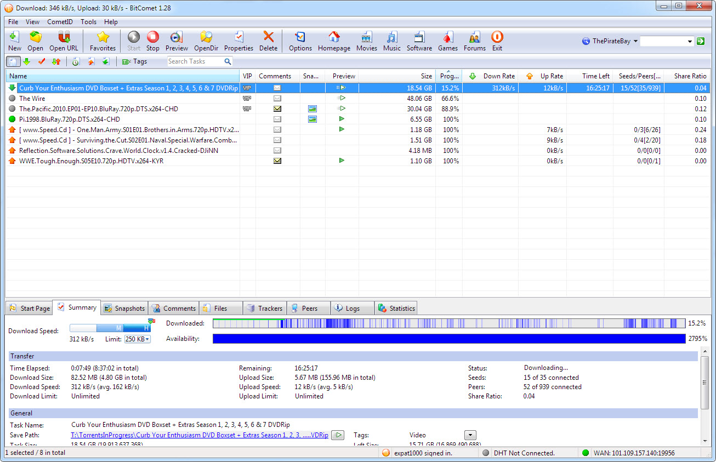Click the download speed L/M/H slider bar
The image size is (716, 462).
coord(110,328)
